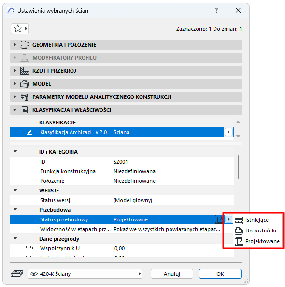The height and width of the screenshot is (287, 285).
Task: Collapse the Dane przegrody group
Action: 15,238
